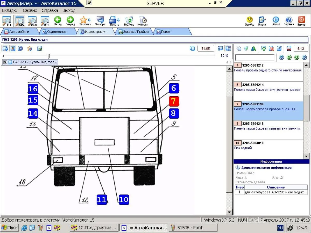Click 61:95 illustration counter

pos(206,48)
